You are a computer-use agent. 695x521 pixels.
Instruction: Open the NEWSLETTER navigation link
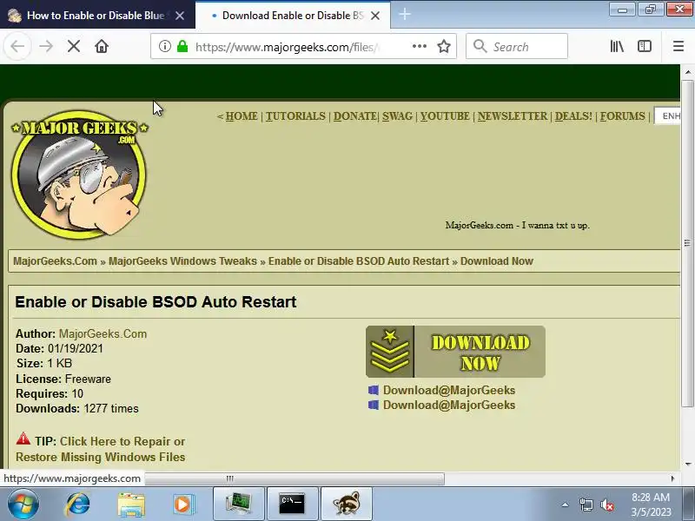[x=513, y=116]
